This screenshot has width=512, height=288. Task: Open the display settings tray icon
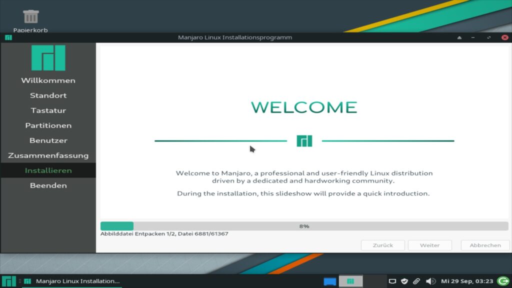392,281
